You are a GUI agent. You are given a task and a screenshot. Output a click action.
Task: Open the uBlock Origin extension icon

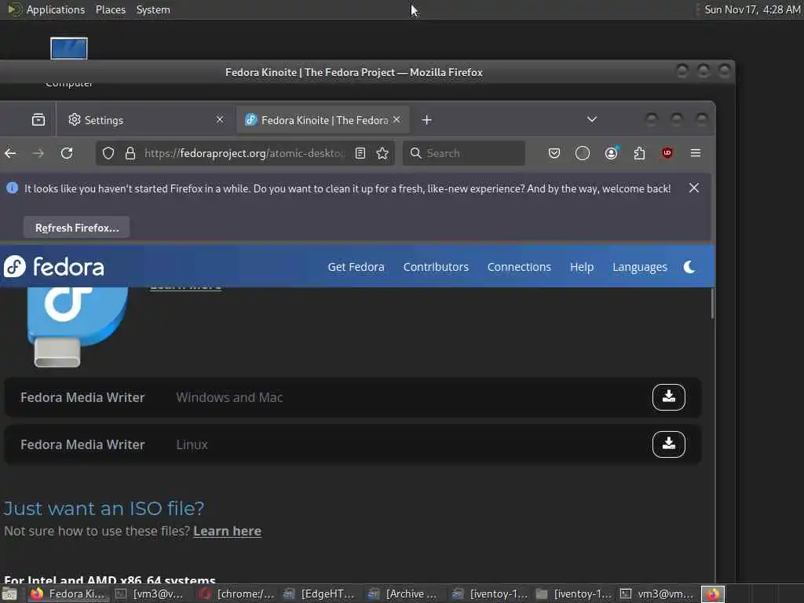click(667, 153)
